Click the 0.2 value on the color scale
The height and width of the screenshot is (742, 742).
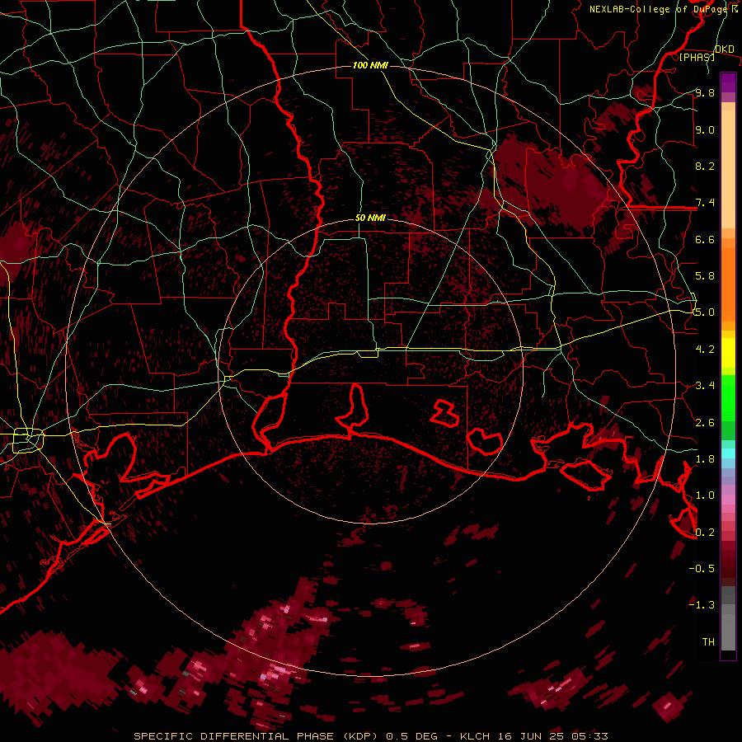705,533
